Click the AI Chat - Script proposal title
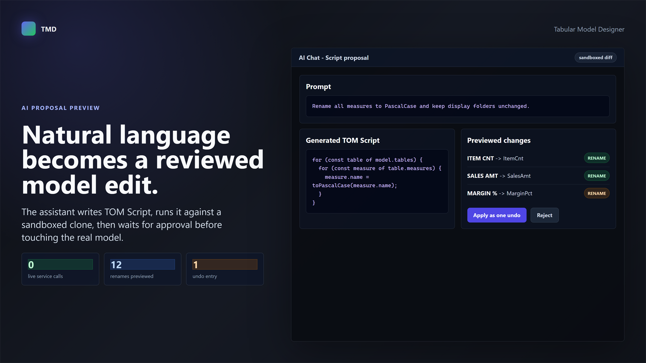This screenshot has height=363, width=646. tap(333, 58)
